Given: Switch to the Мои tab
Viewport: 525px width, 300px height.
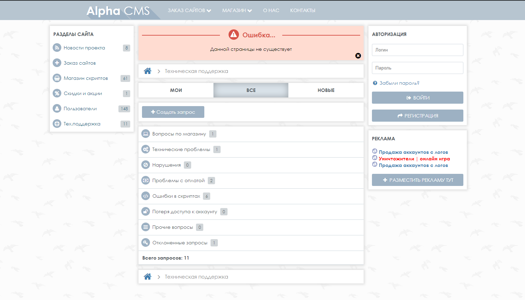Looking at the screenshot, I should coord(176,90).
